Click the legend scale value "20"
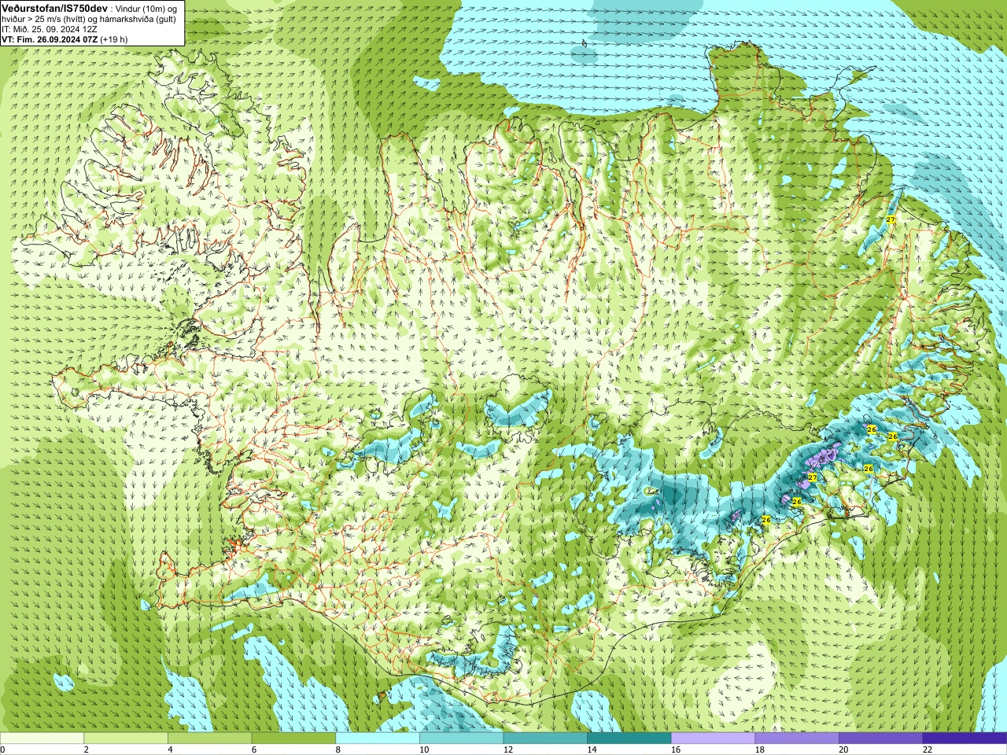This screenshot has width=1007, height=755. click(843, 749)
